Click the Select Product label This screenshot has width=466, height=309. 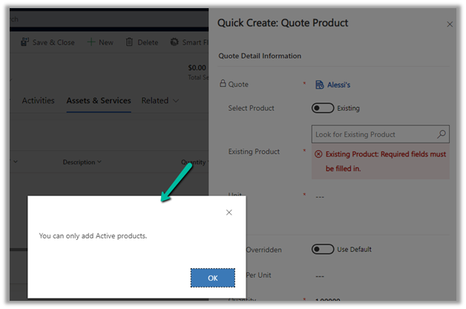click(x=251, y=108)
